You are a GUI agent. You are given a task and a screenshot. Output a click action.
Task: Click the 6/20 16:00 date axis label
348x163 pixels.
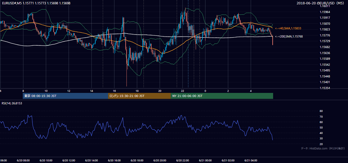tap(114, 161)
